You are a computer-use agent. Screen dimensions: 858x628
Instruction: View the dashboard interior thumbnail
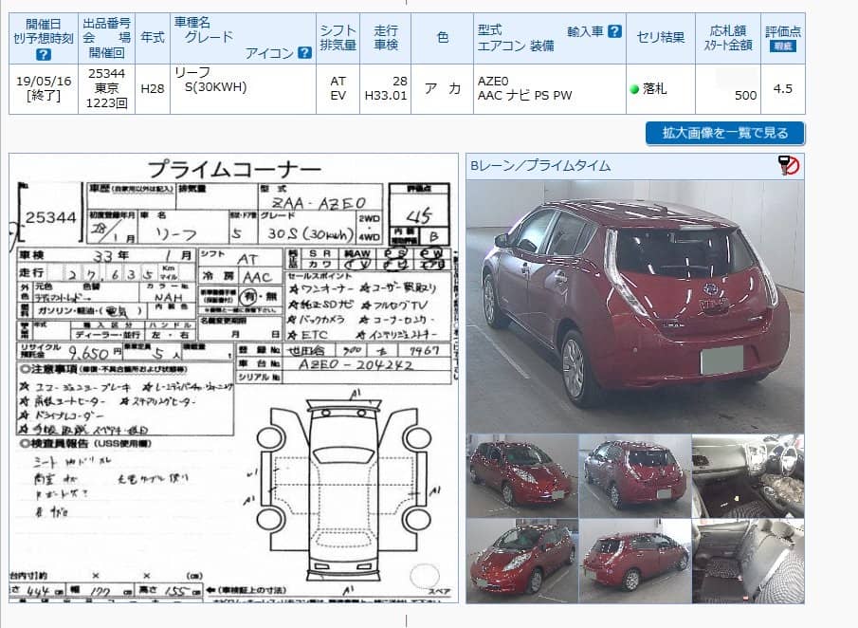[747, 474]
